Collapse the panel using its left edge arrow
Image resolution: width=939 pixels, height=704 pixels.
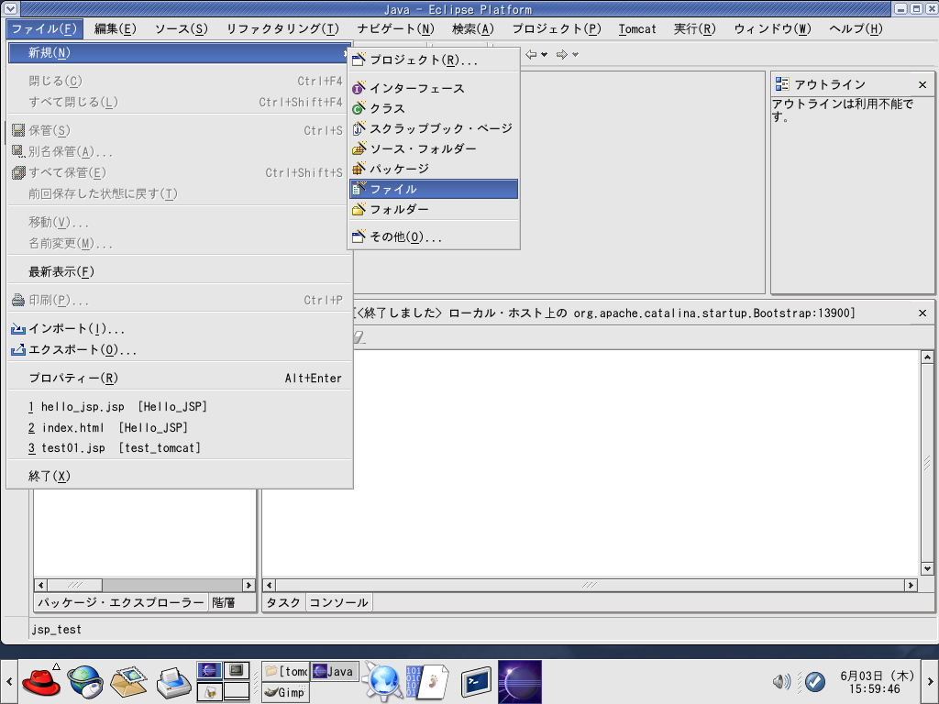coord(9,682)
